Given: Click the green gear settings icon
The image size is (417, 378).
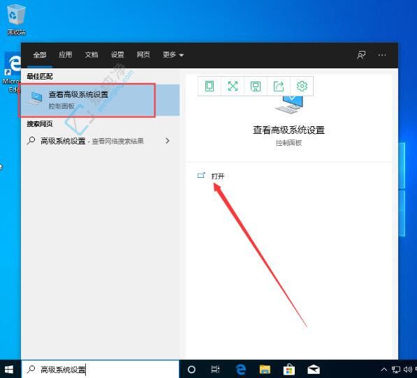Looking at the screenshot, I should click(302, 86).
